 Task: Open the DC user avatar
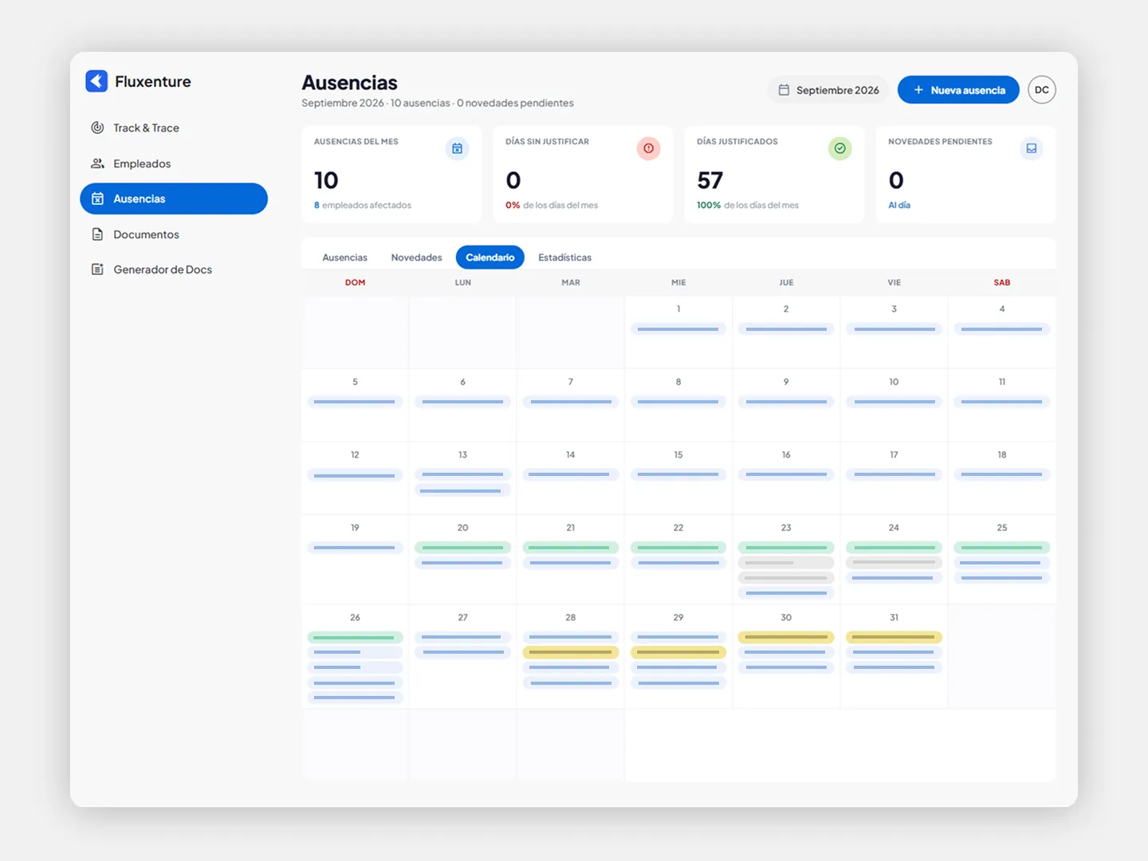1041,90
